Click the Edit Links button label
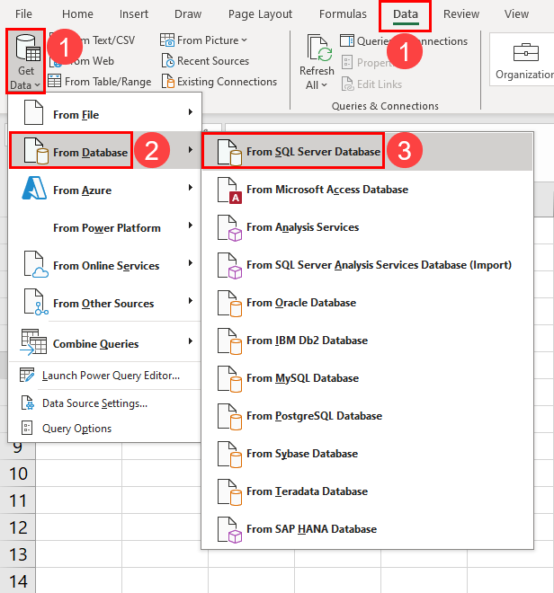The image size is (554, 593). tap(380, 84)
